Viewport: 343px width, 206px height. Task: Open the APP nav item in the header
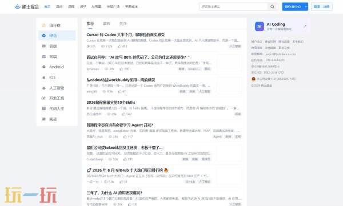(83, 7)
